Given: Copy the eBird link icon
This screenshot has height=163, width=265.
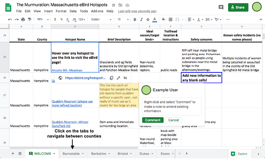Looking at the screenshot, I should 112,78.
